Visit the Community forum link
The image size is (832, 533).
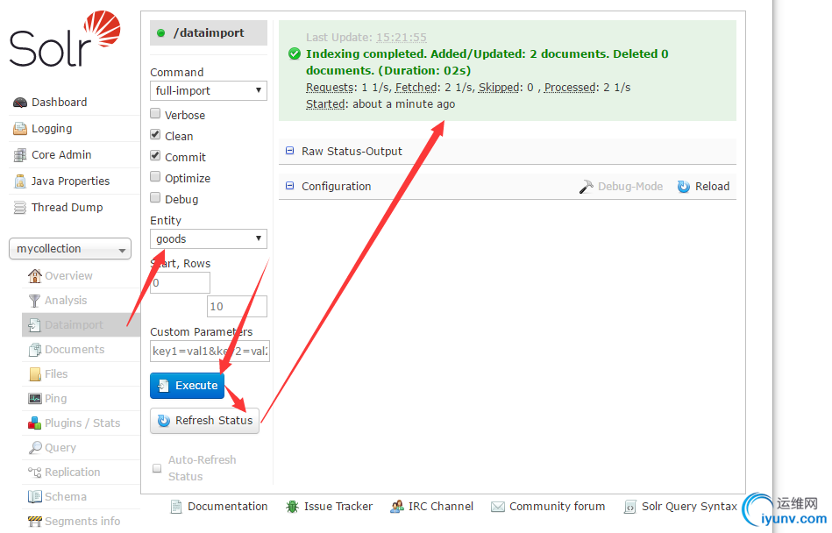coord(557,507)
